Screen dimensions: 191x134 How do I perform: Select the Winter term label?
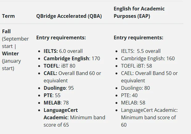click(x=10, y=53)
